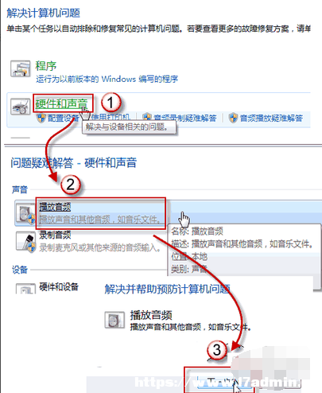Click shield icon beside 音频录制疑难解答

[x=146, y=117]
